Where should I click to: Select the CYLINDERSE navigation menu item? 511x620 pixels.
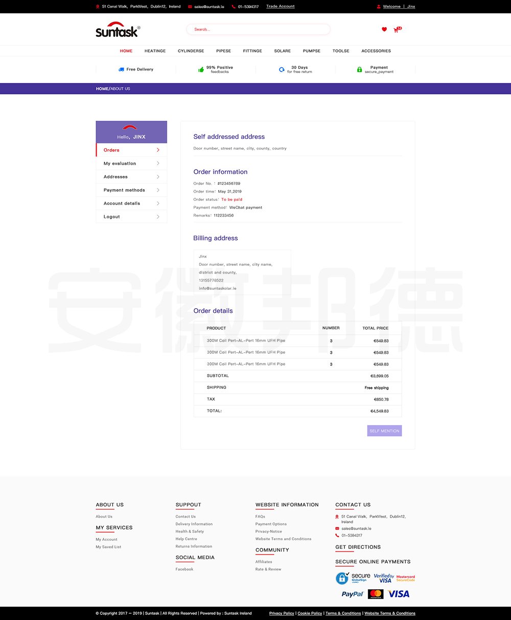(x=191, y=51)
